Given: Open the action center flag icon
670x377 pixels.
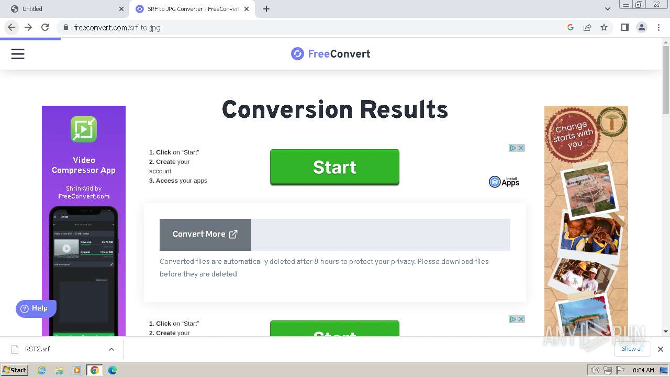Looking at the screenshot, I should click(x=620, y=370).
